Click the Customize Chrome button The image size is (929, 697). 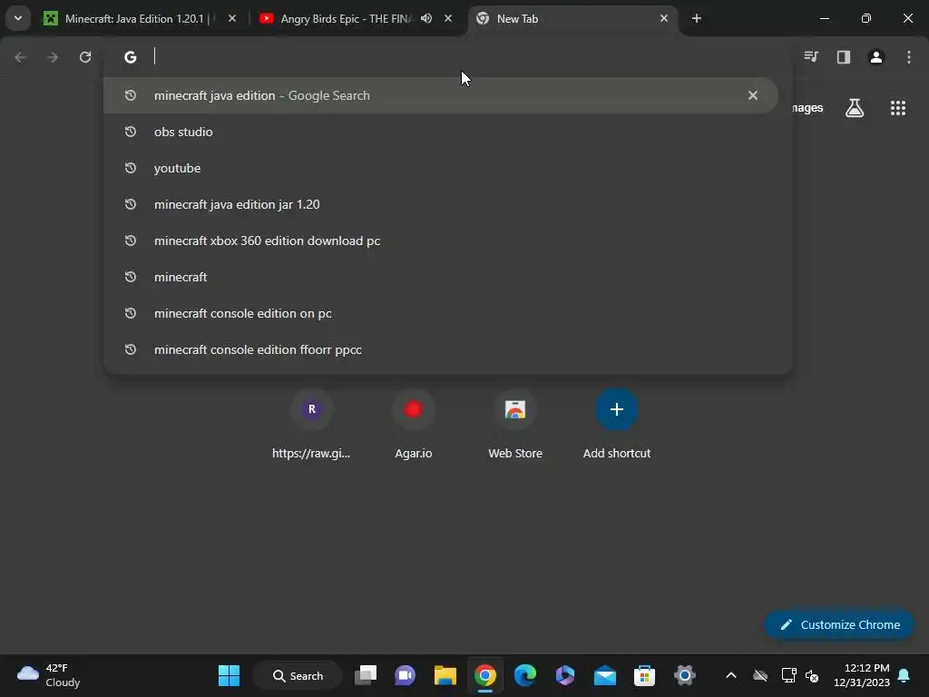(x=839, y=624)
